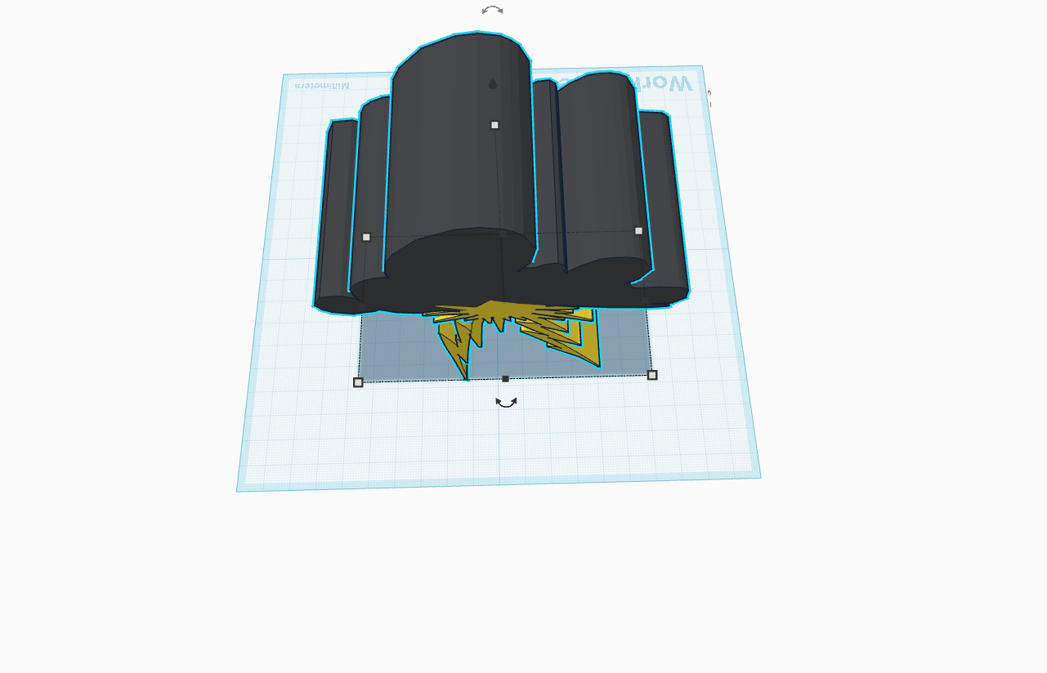Select the white height handle atop the cloud
Image resolution: width=1047 pixels, height=673 pixels.
coord(494,125)
